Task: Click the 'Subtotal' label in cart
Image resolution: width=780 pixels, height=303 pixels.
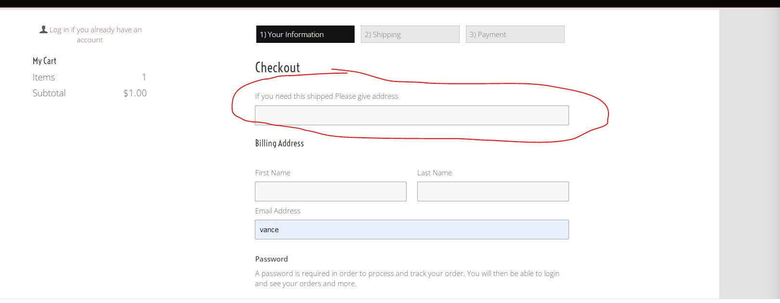Action: coord(49,93)
